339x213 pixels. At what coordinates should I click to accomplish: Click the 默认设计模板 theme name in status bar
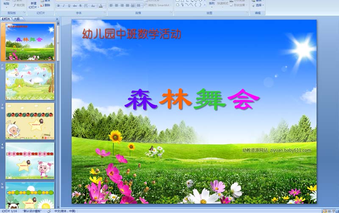coord(32,211)
